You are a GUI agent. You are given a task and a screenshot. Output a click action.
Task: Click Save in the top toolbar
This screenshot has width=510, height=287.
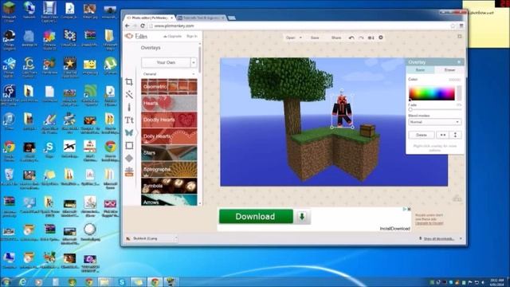315,37
